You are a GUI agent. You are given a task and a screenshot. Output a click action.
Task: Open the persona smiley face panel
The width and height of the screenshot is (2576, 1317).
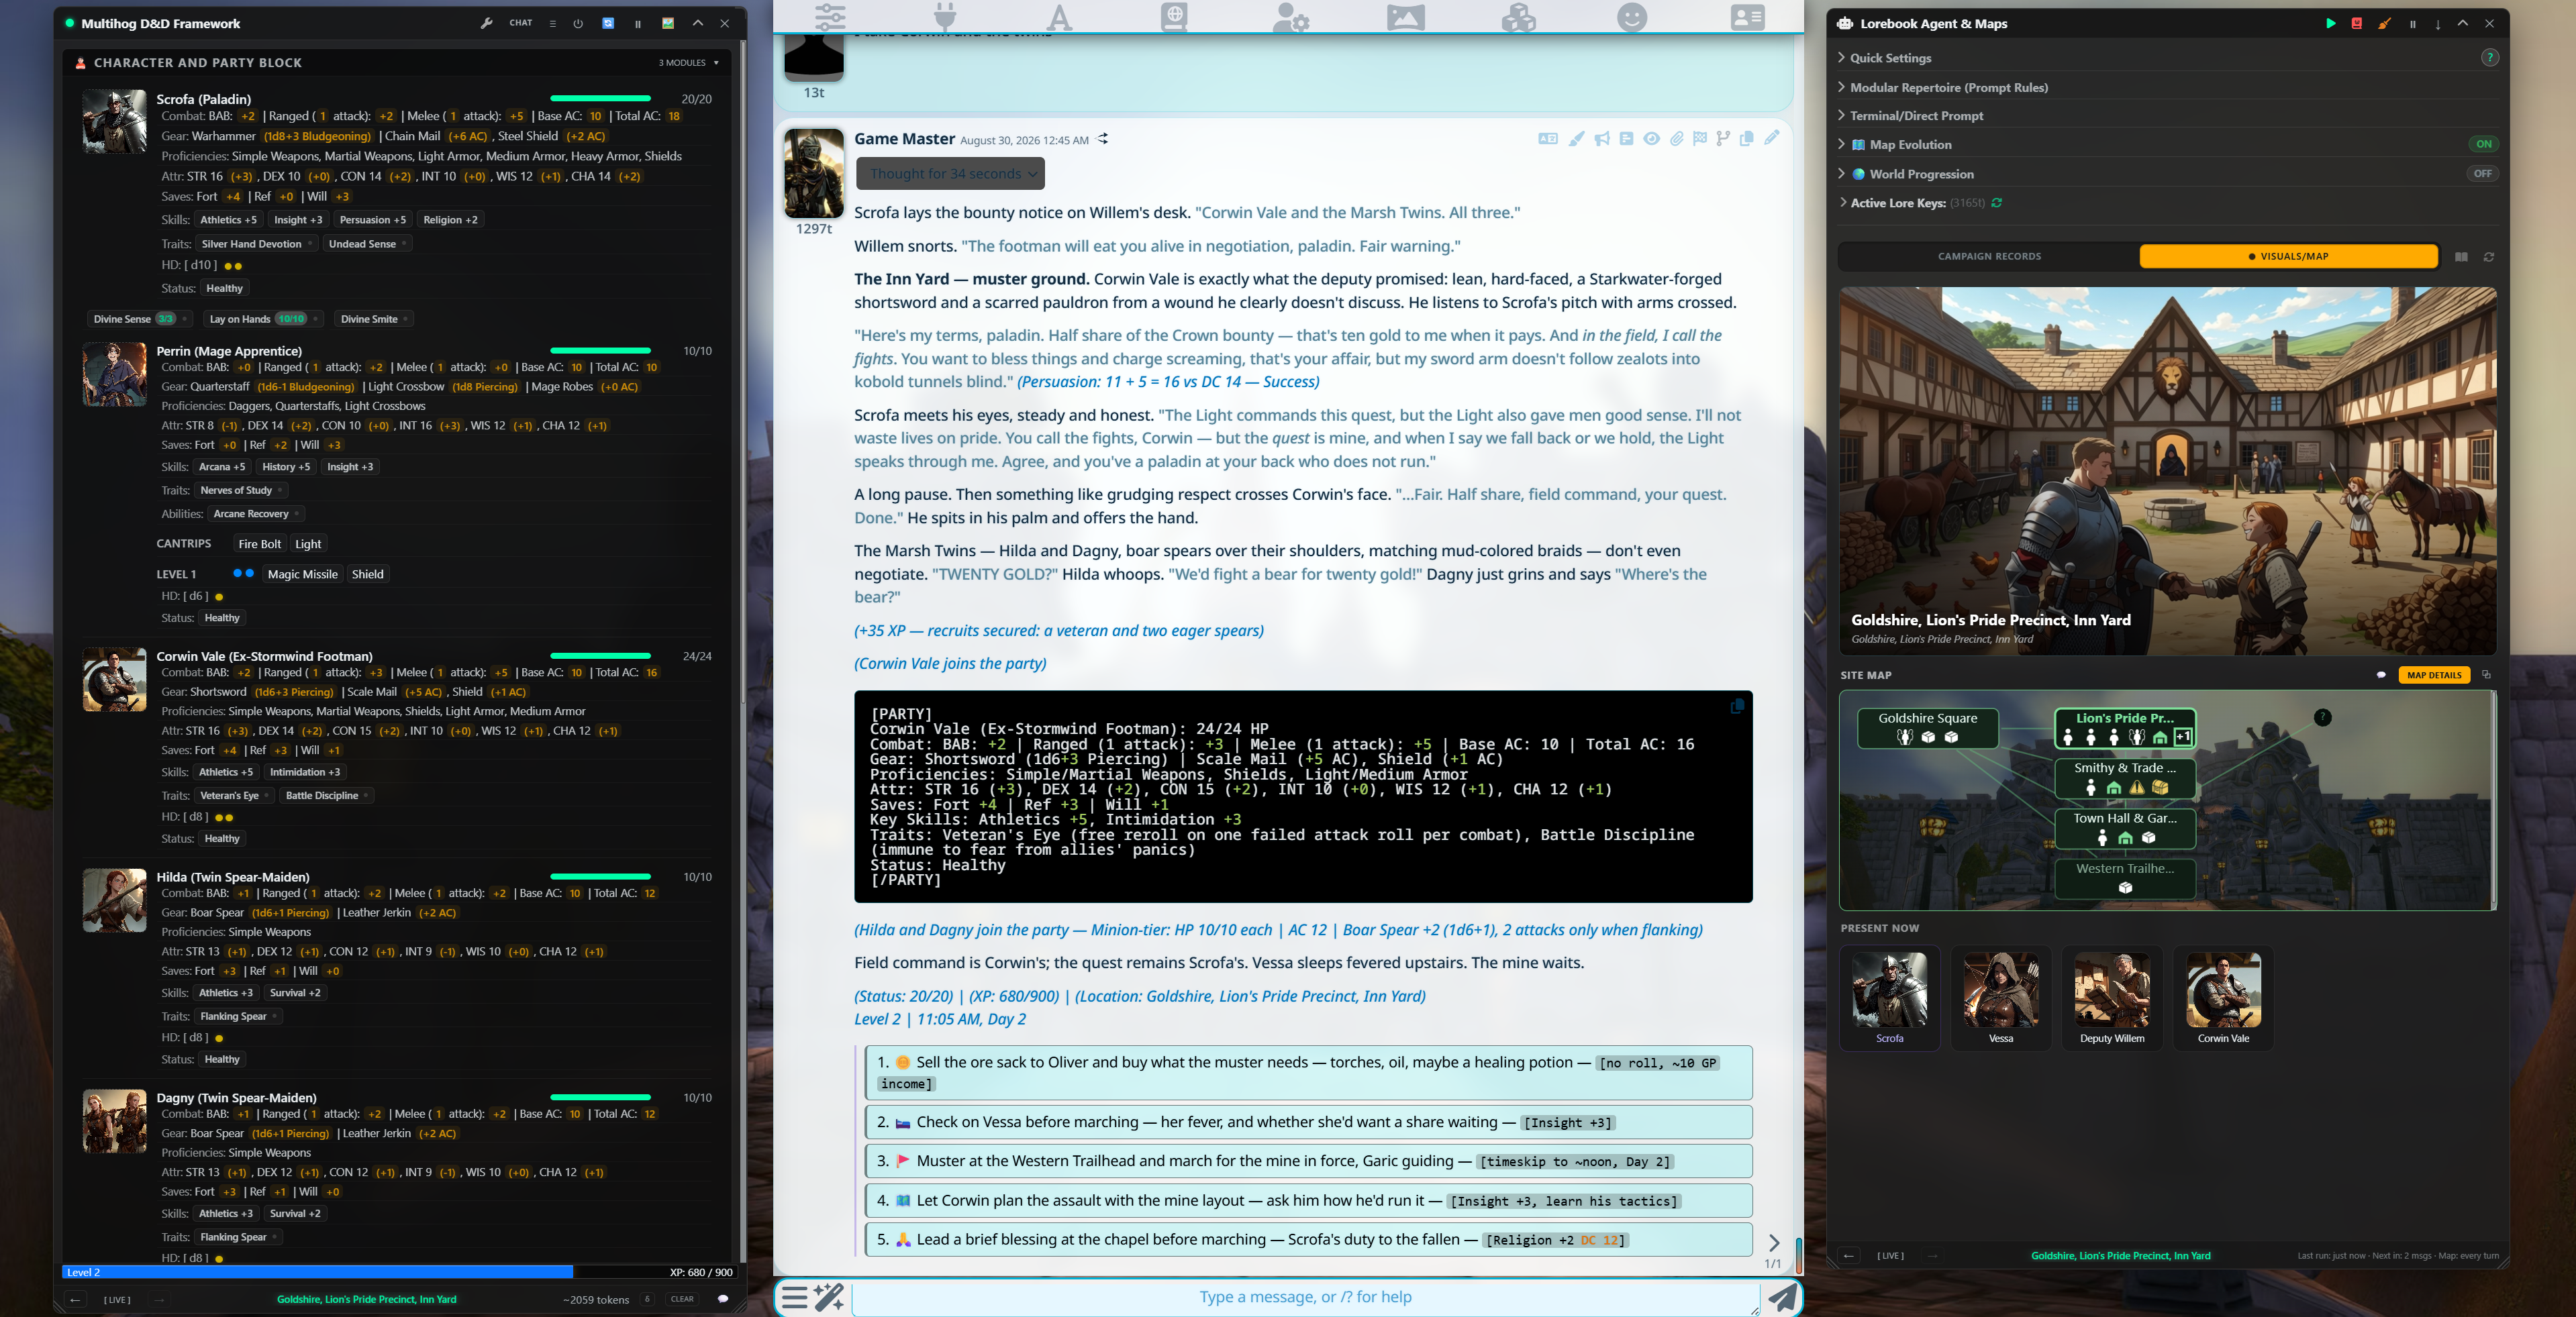point(1632,17)
